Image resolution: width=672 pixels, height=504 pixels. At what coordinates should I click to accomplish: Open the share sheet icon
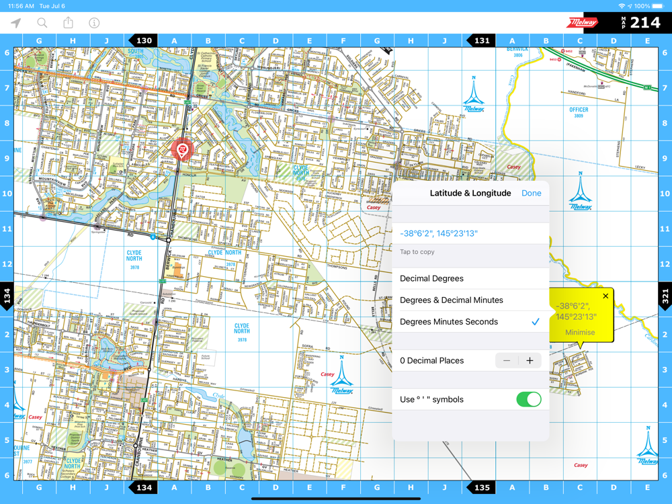pyautogui.click(x=68, y=22)
